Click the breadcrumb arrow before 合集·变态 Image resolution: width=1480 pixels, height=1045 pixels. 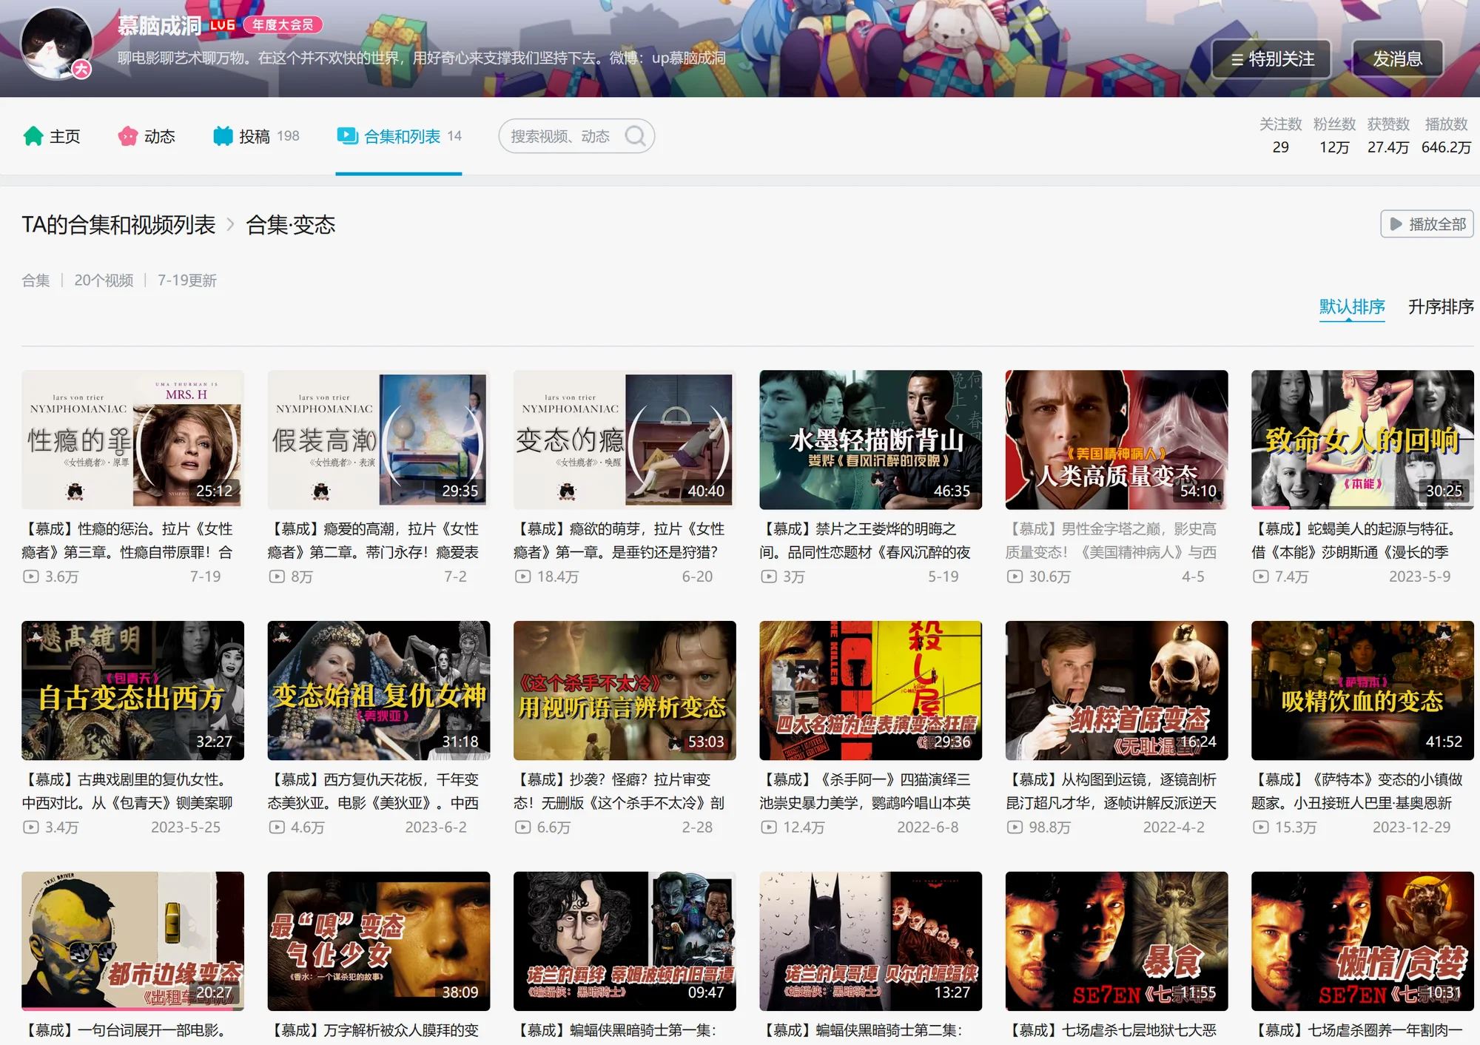tap(230, 225)
